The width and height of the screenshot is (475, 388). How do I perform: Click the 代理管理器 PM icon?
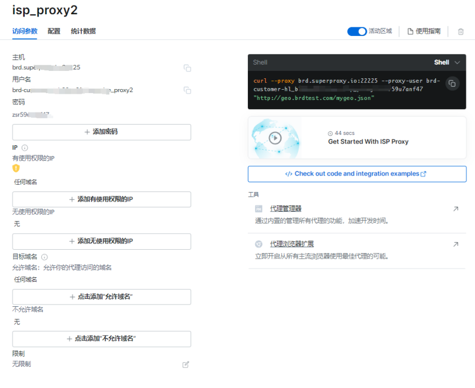(259, 209)
